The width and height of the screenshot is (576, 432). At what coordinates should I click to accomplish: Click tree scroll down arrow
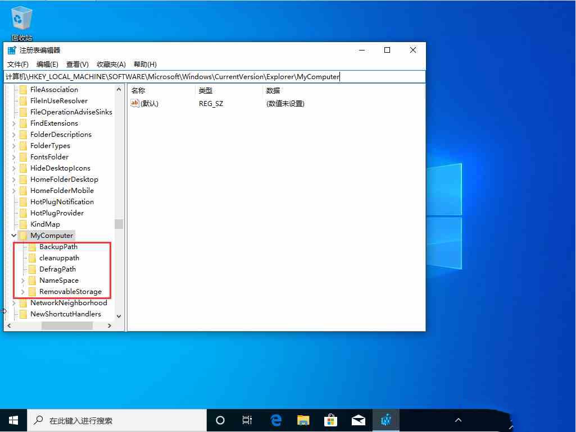[119, 316]
